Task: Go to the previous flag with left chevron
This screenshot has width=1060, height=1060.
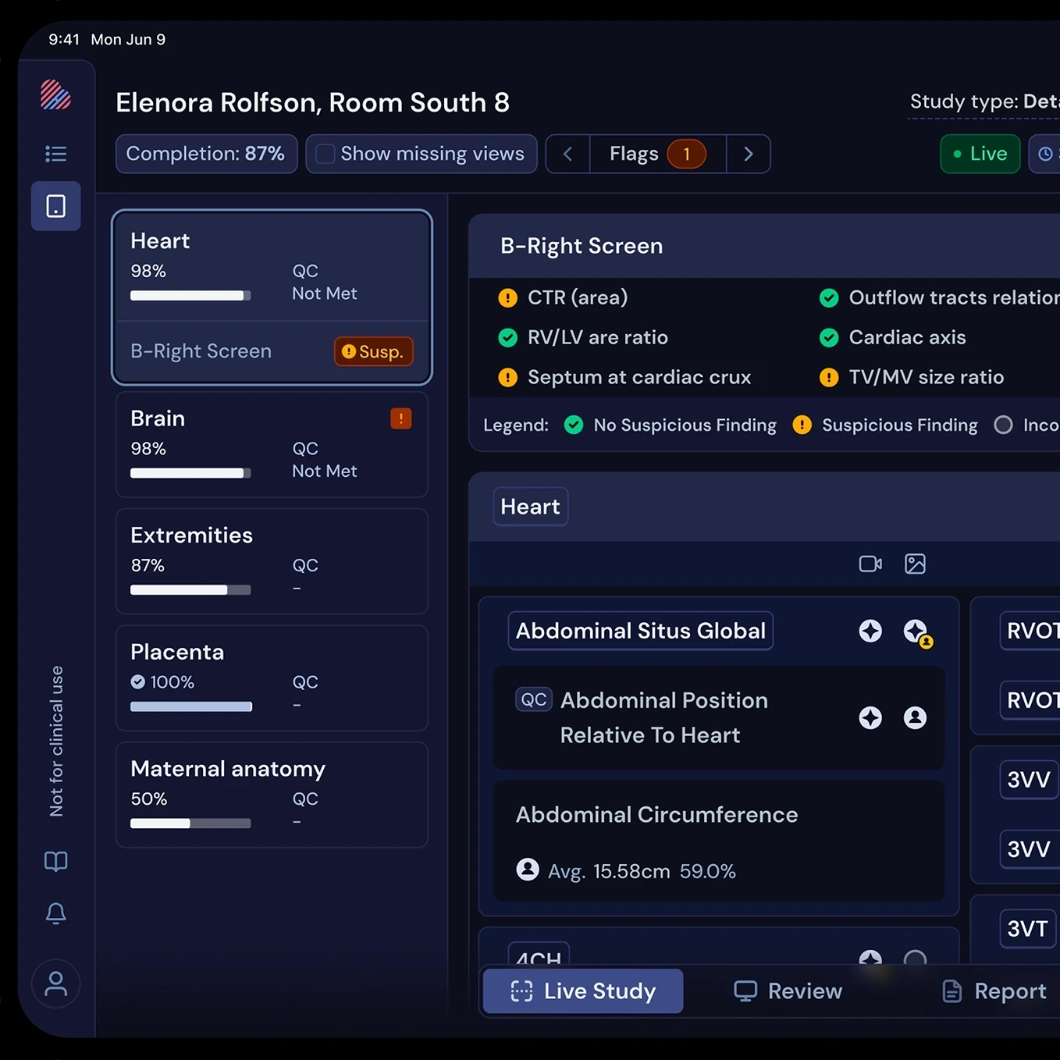Action: 567,154
